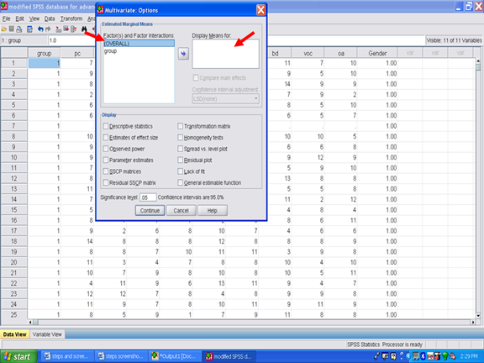Switch to Variable View tab
The image size is (484, 363).
(x=47, y=334)
